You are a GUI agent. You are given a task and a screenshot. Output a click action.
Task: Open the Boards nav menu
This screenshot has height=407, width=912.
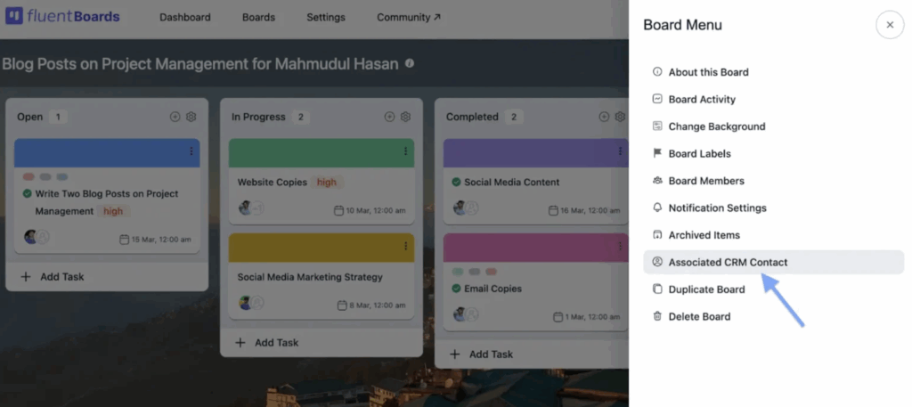(x=258, y=17)
